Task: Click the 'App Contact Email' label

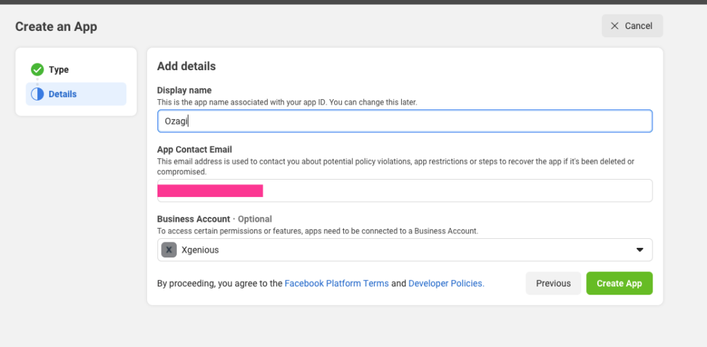Action: [x=194, y=149]
